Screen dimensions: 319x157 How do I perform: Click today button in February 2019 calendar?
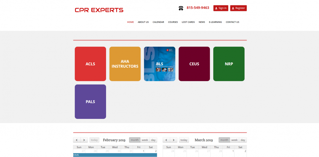coord(95,140)
